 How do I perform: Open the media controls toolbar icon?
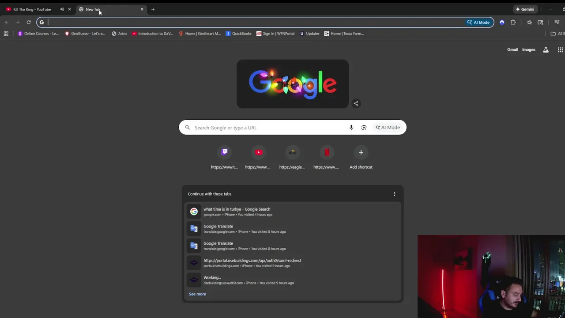click(557, 22)
